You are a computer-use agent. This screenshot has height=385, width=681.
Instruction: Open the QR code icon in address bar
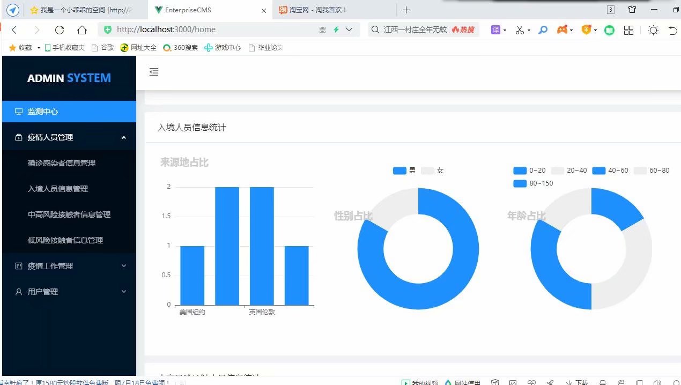(x=322, y=30)
